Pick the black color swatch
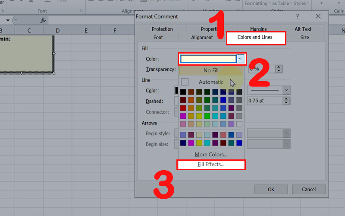Image resolution: width=345 pixels, height=216 pixels. coord(183,92)
